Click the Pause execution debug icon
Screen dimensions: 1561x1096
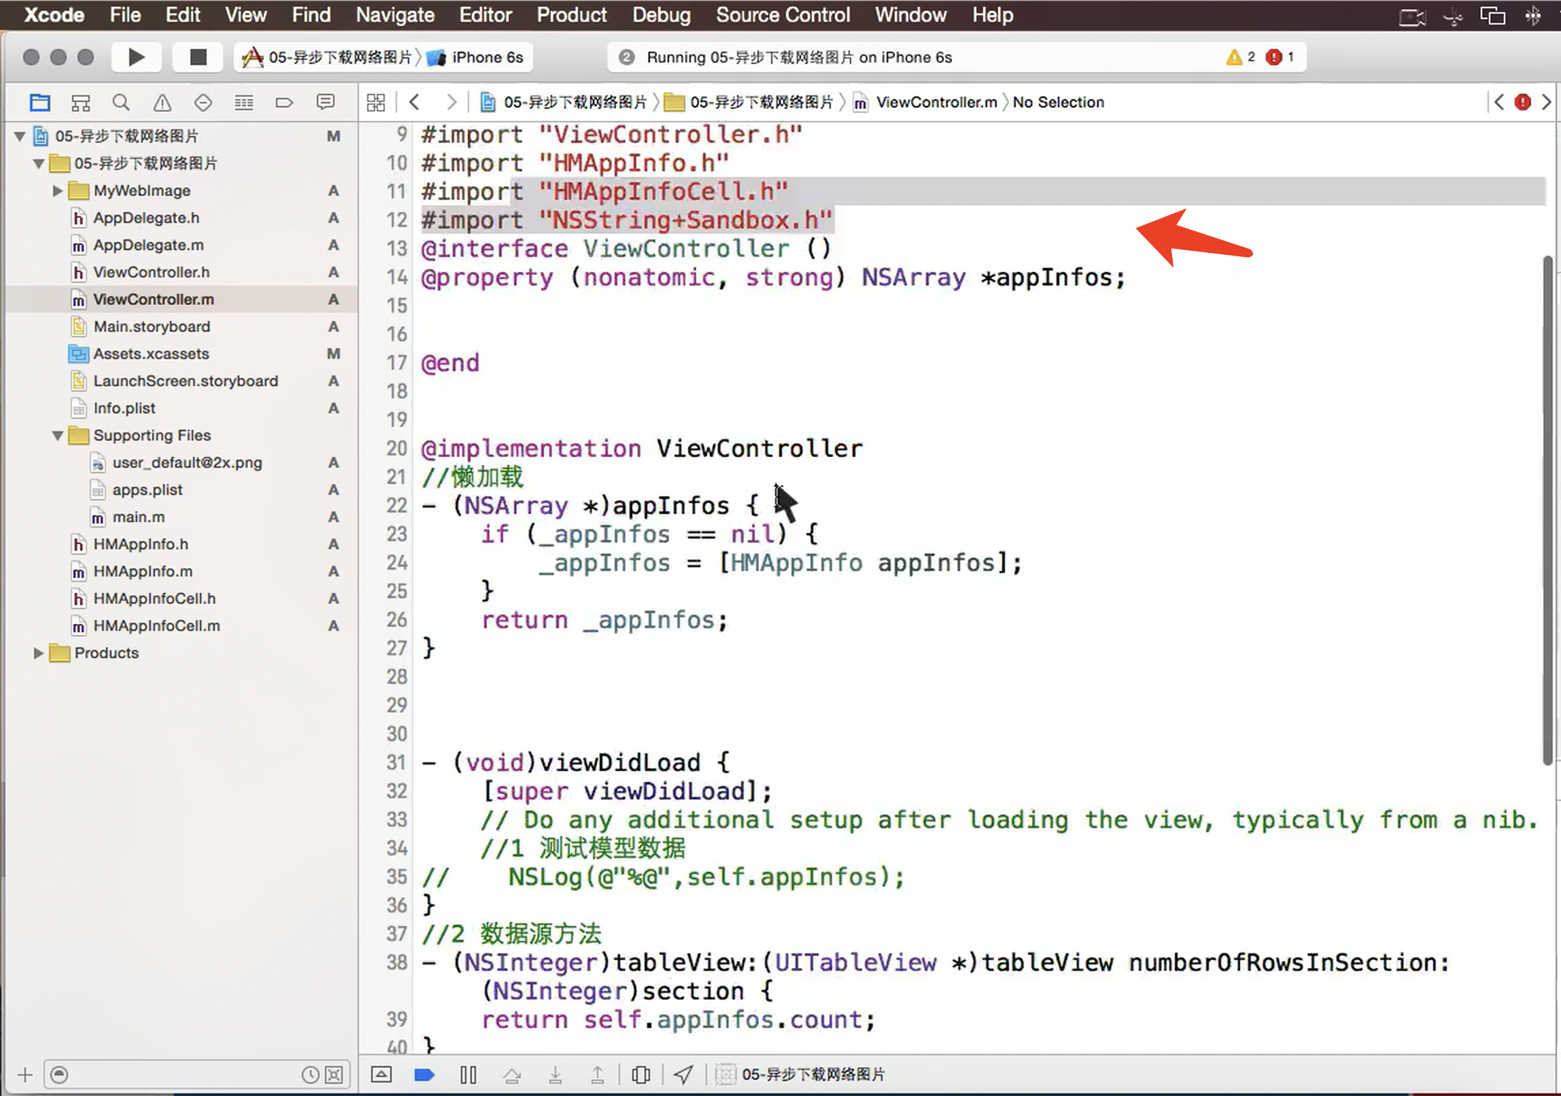click(x=468, y=1074)
